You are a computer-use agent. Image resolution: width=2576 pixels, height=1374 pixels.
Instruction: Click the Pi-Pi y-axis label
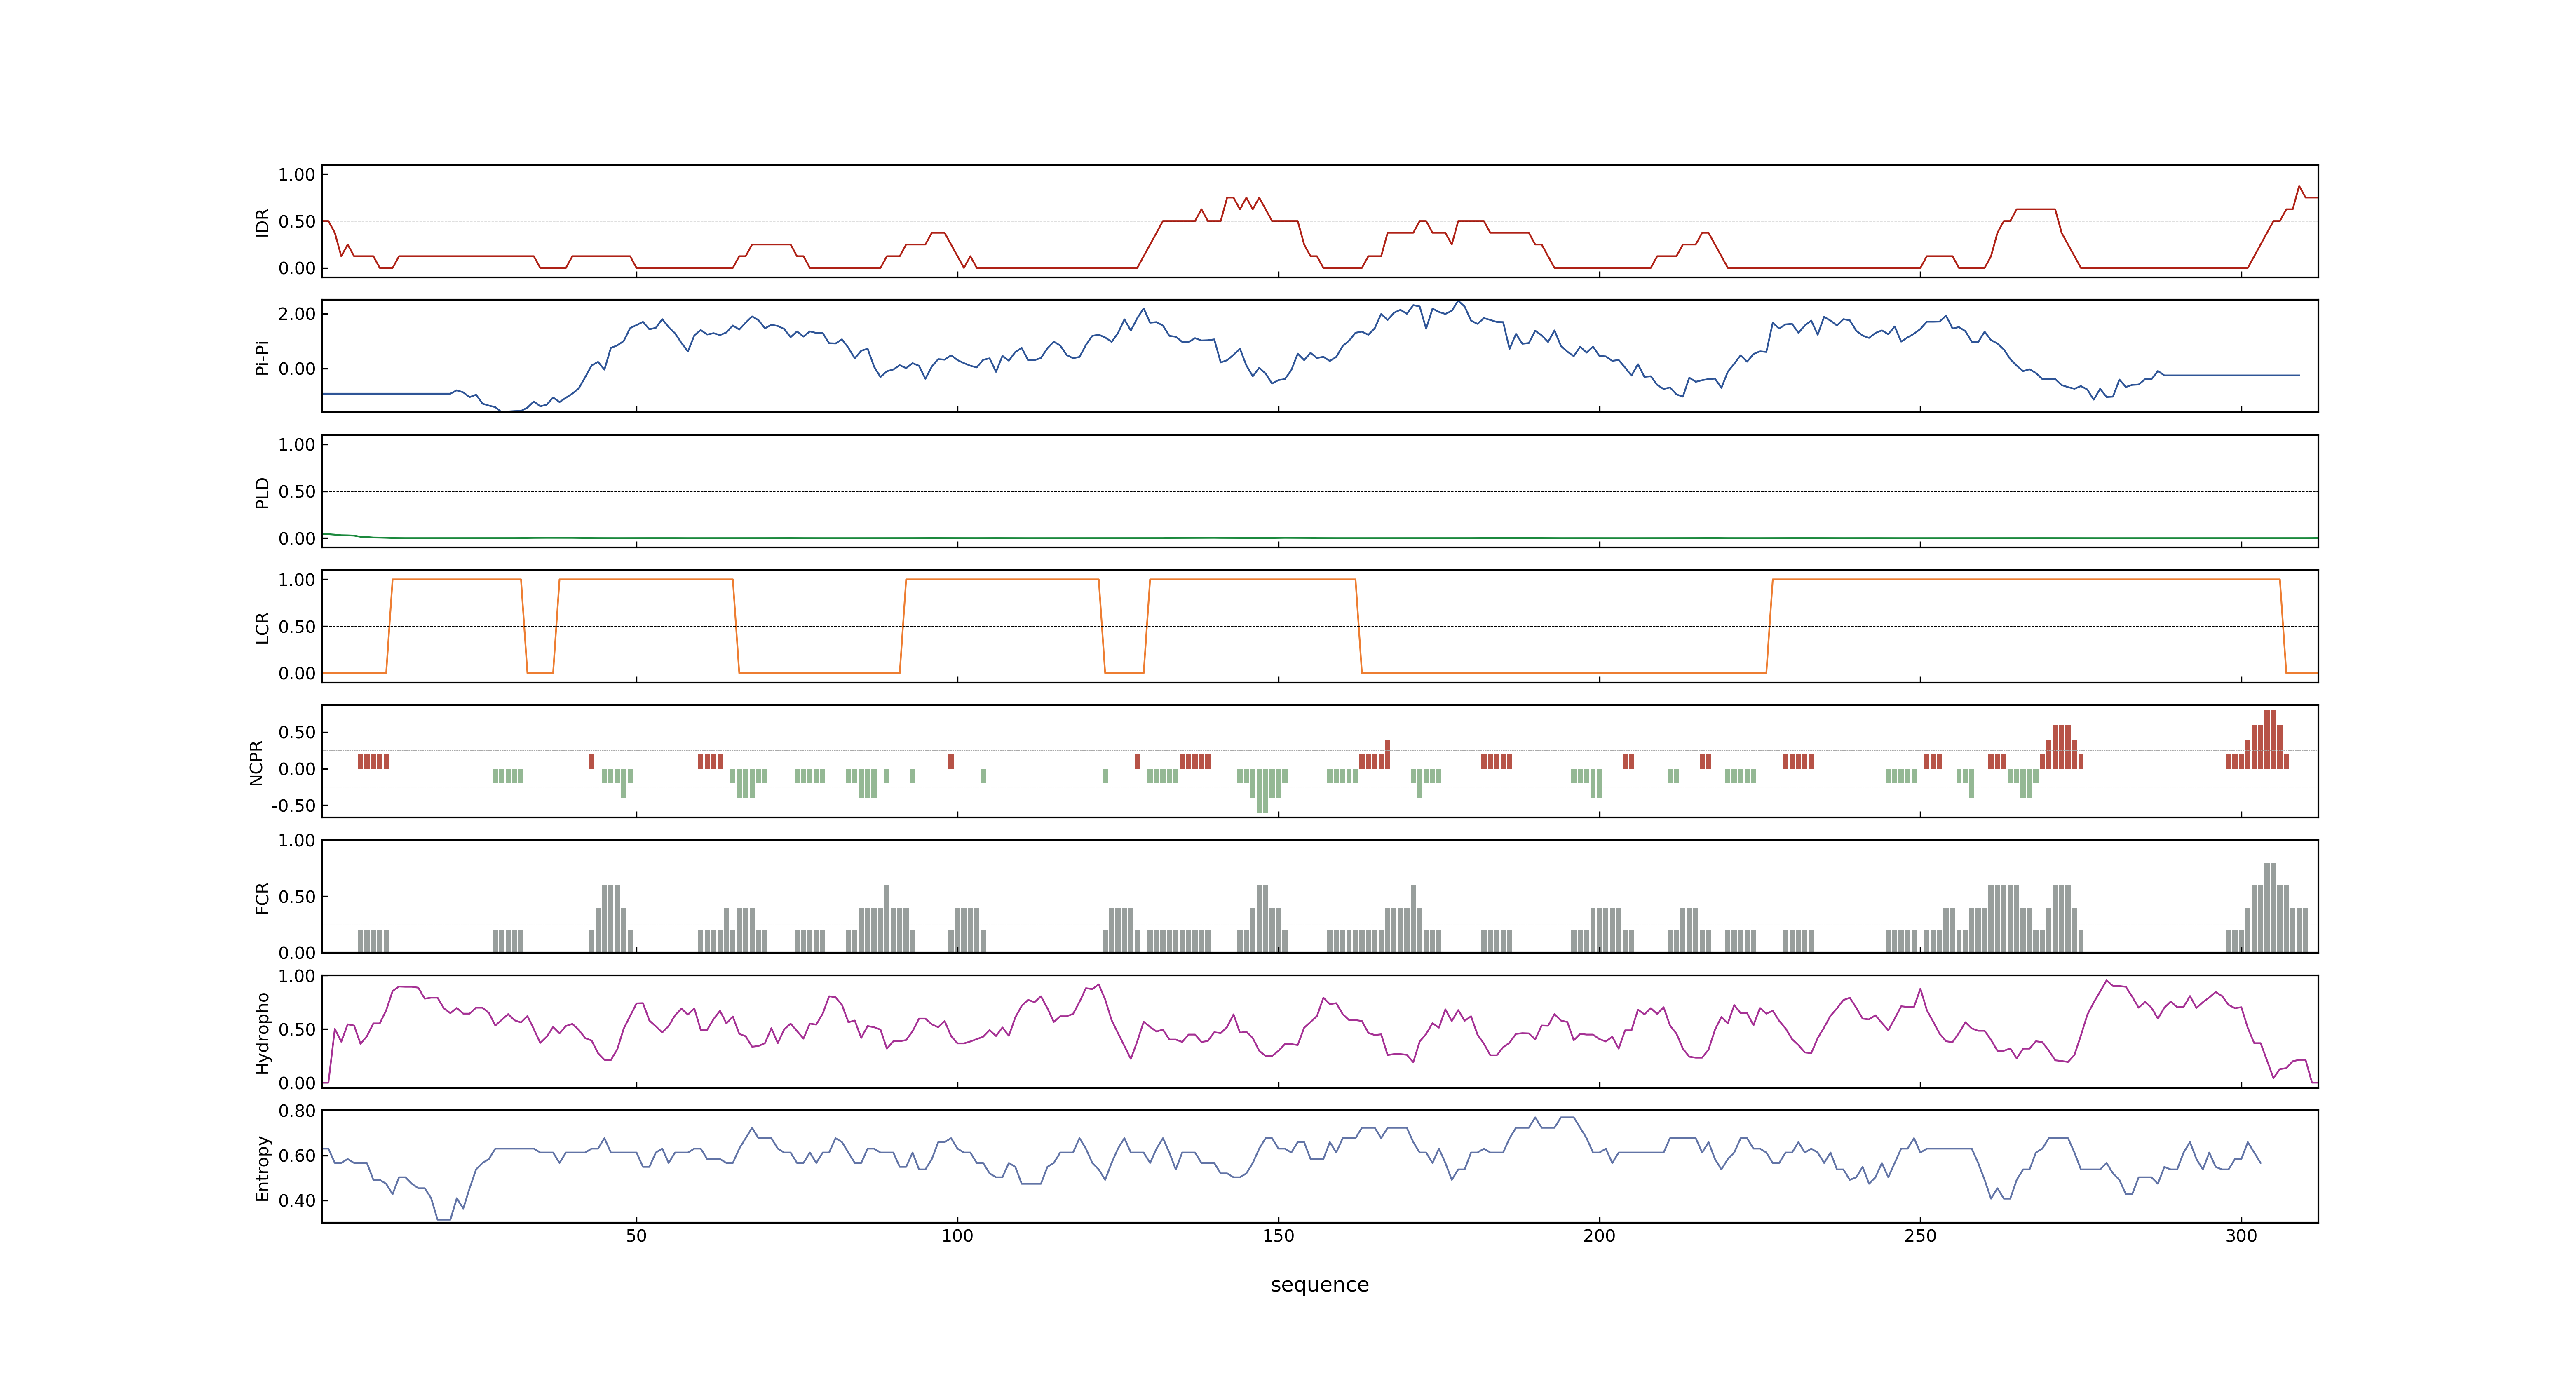pos(263,357)
